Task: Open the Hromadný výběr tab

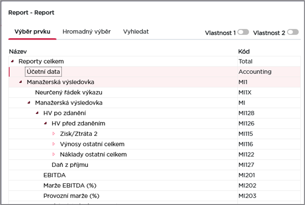Action: click(87, 32)
